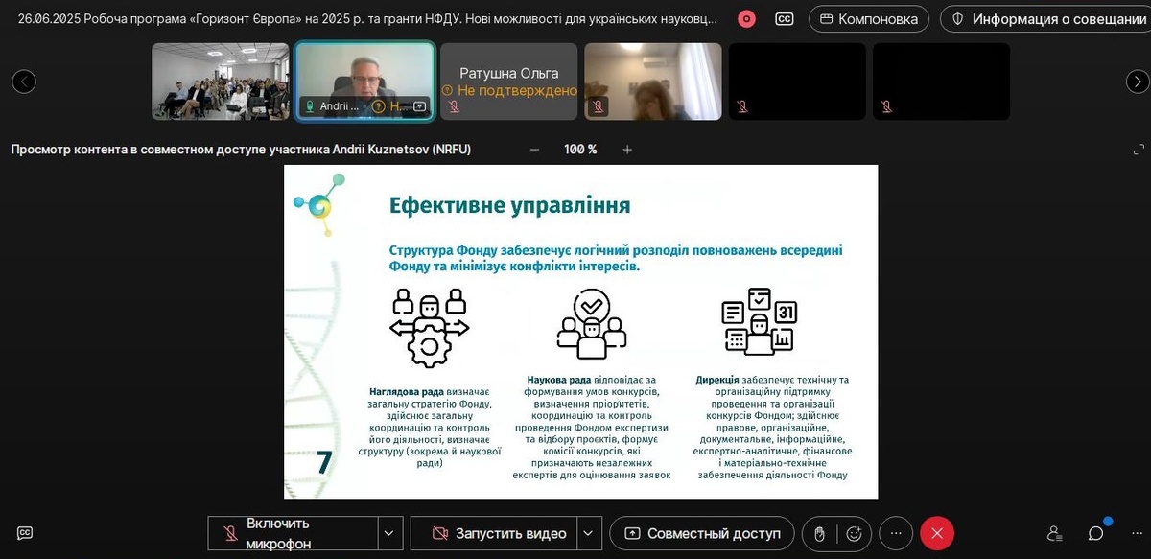Click the shared presentation slide area

tap(580, 332)
